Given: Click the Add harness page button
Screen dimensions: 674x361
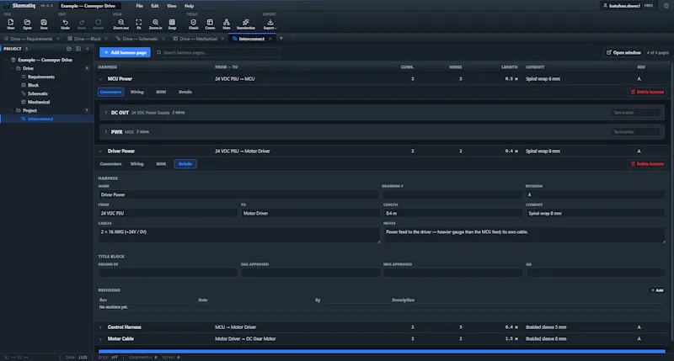Looking at the screenshot, I should [125, 52].
